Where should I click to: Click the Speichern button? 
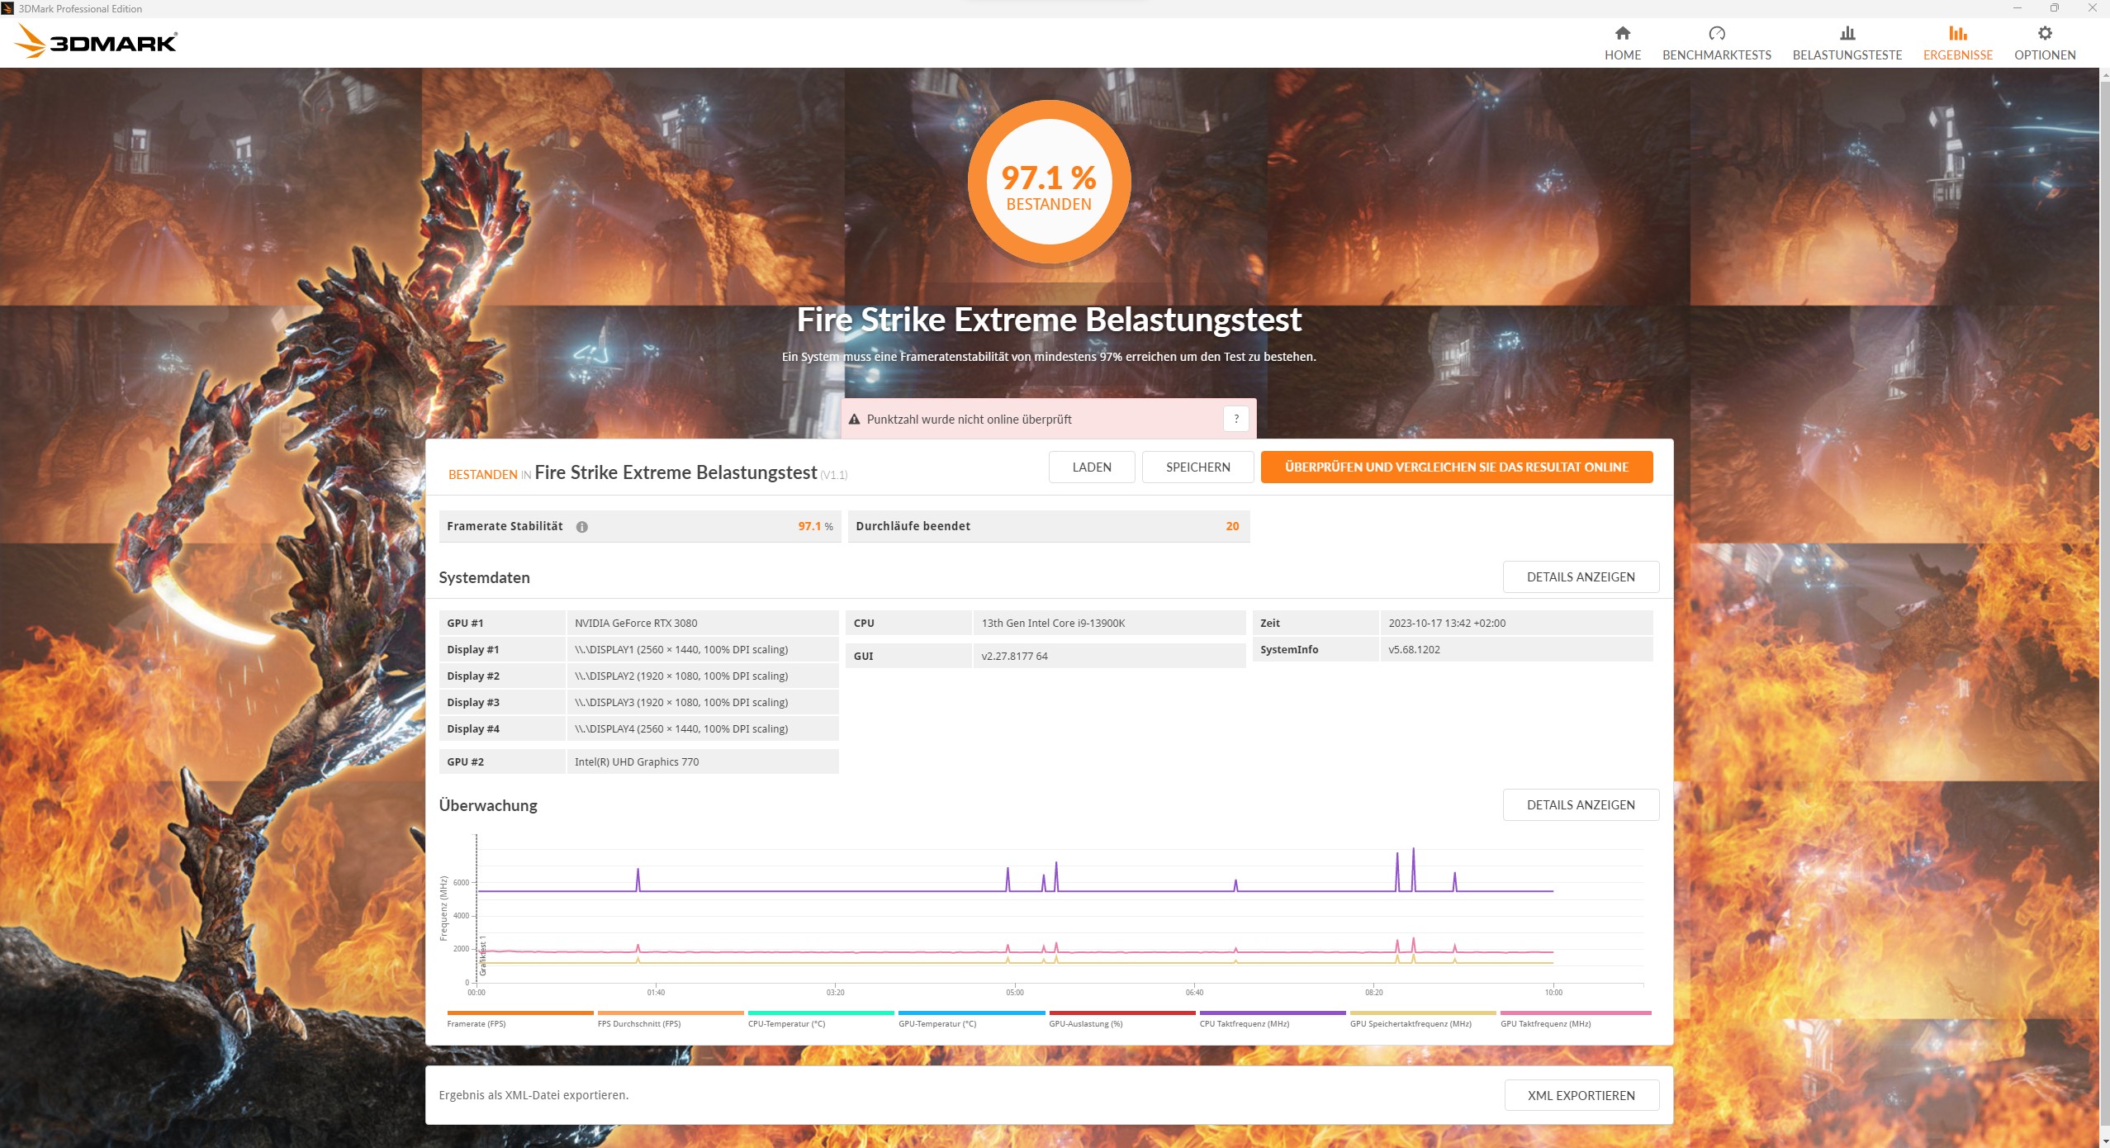(x=1197, y=467)
